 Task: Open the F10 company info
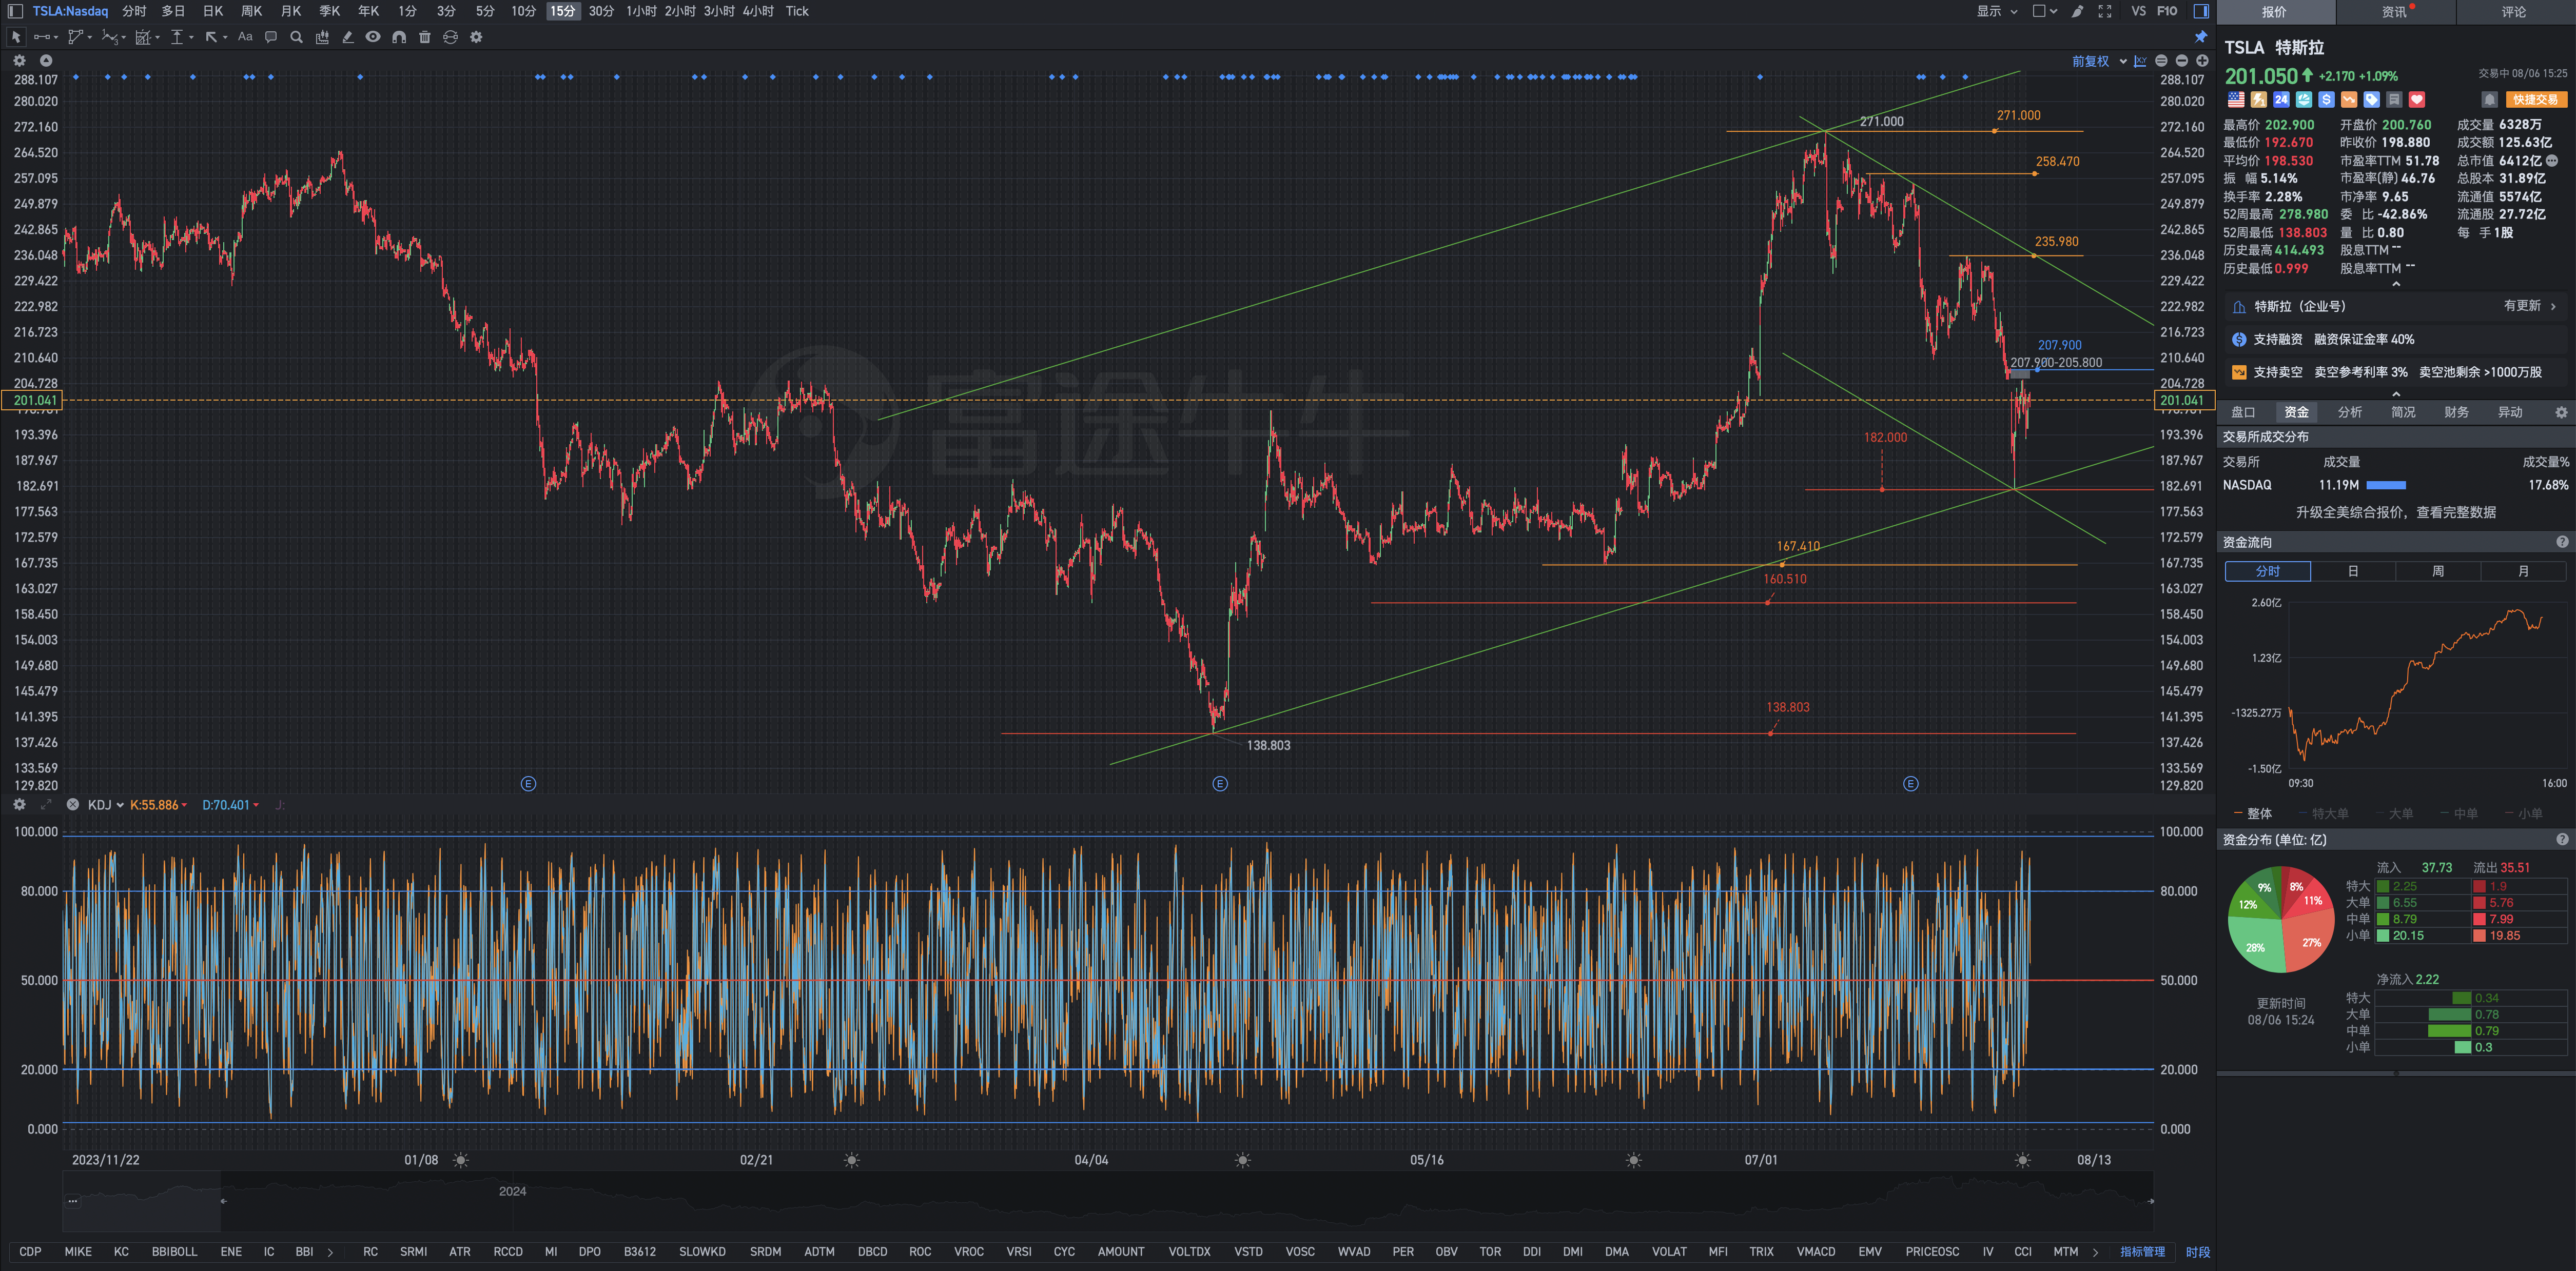point(2167,11)
